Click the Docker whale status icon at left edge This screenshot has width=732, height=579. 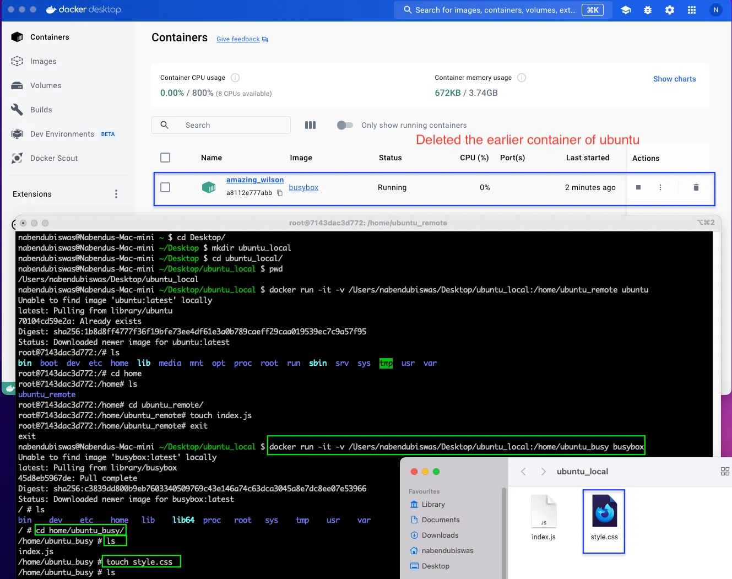click(9, 389)
